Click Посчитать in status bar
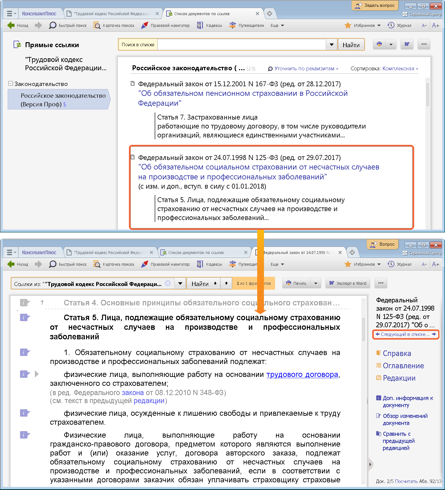Viewport: 445px width, 490px height. (x=406, y=481)
